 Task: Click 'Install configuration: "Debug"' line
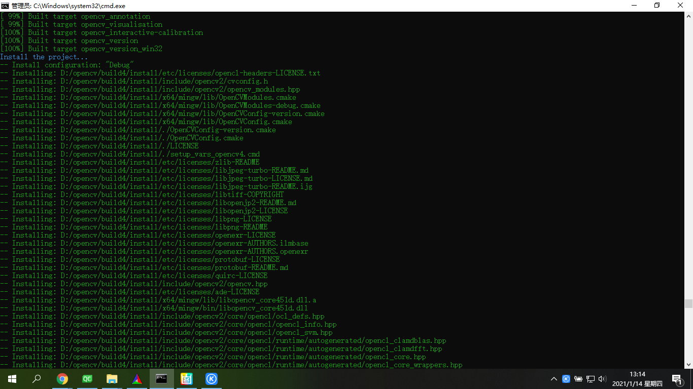[67, 65]
